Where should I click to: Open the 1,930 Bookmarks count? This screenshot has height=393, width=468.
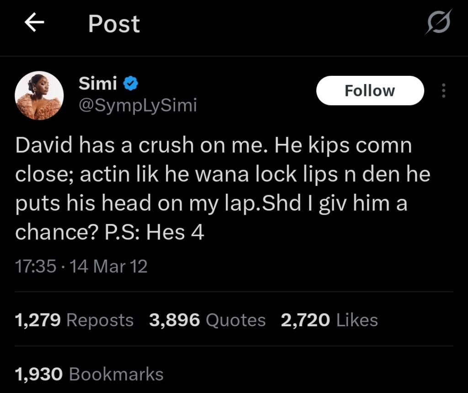click(89, 374)
